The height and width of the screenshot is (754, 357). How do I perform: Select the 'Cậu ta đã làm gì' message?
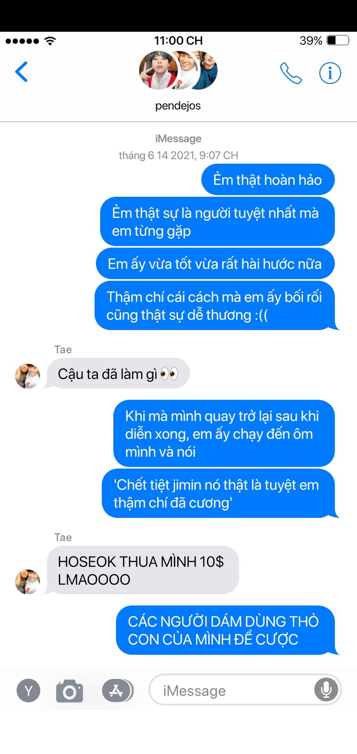pos(118,374)
